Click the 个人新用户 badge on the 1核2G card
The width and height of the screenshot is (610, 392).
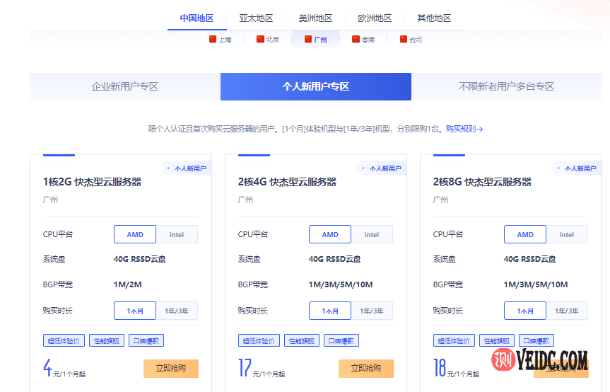(x=187, y=168)
